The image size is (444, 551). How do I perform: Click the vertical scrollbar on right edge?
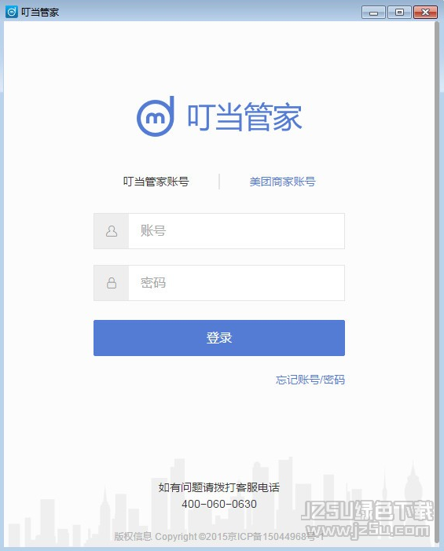(437, 281)
